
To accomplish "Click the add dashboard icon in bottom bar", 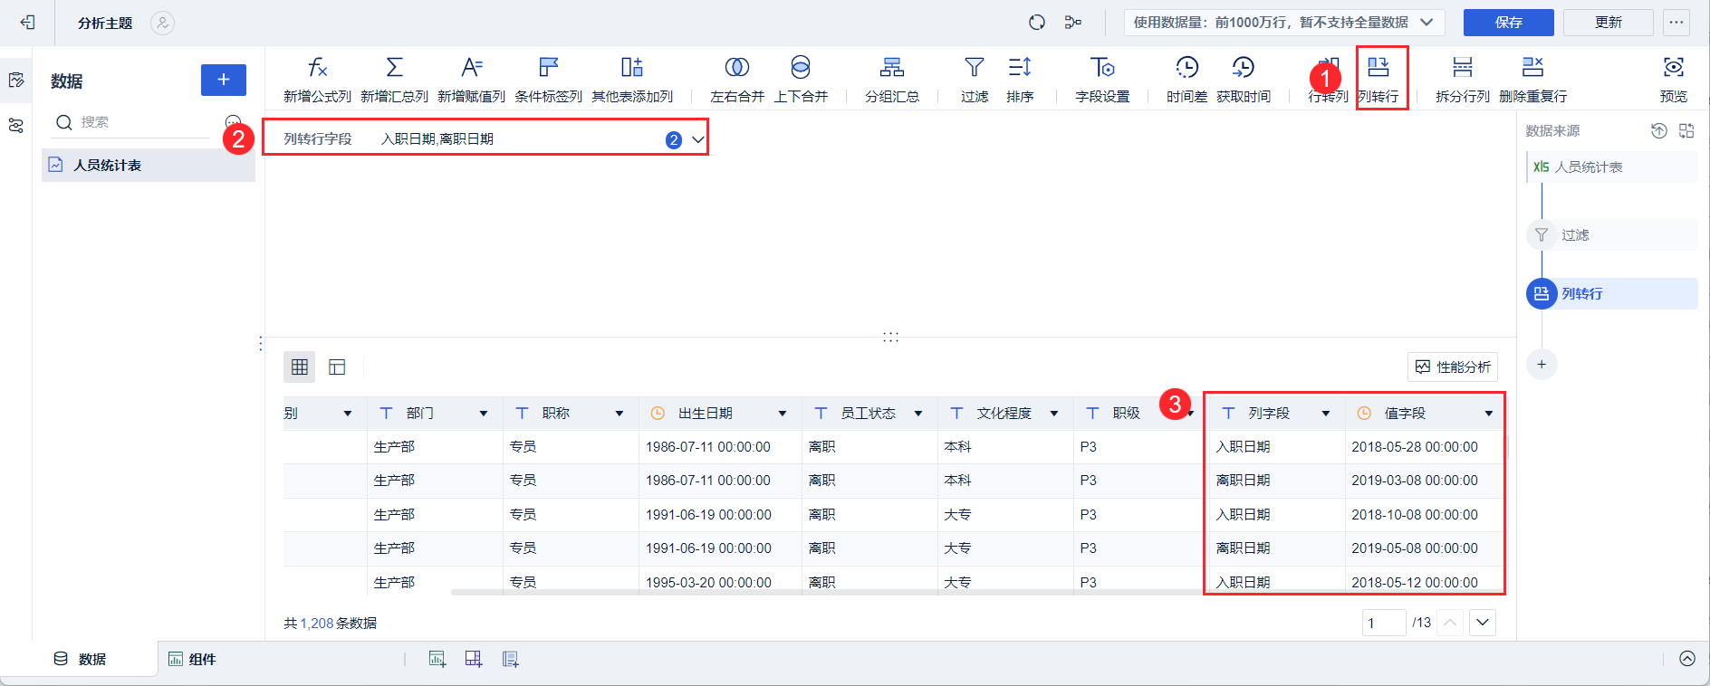I will [x=474, y=659].
